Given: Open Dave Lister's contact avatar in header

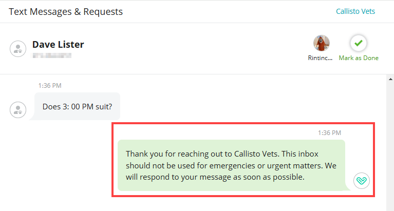Looking at the screenshot, I should (18, 49).
